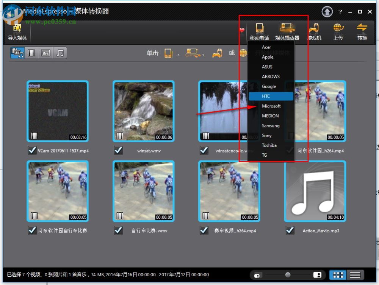The image size is (379, 285).
Task: Click the upgrade arrow button near the title
Action: click(327, 12)
